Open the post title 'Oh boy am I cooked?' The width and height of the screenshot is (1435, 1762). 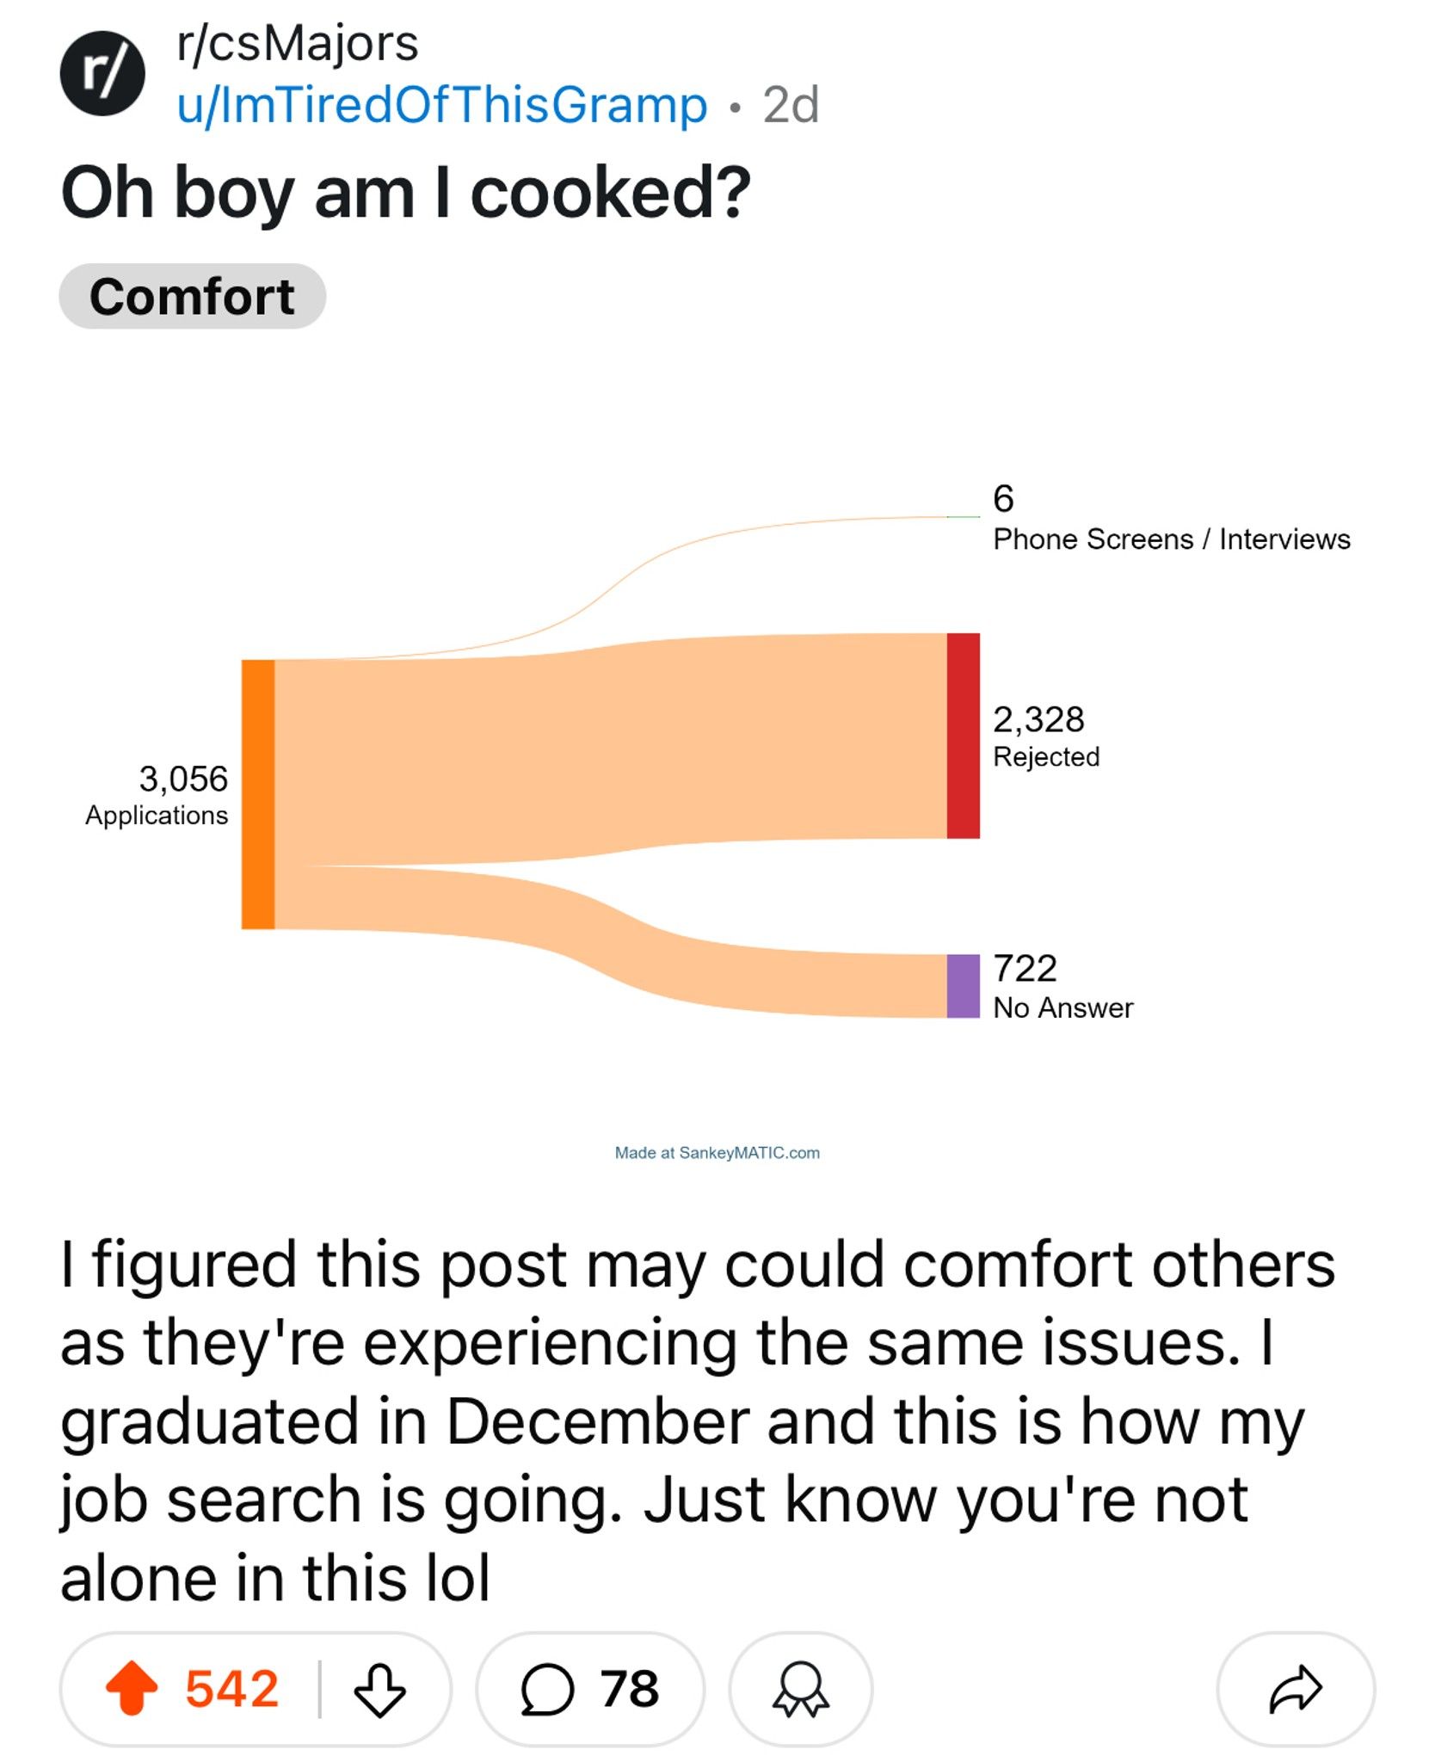(406, 193)
